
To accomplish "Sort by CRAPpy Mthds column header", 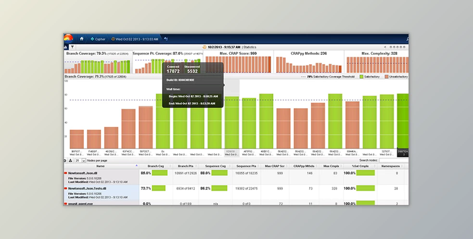I will (304, 166).
